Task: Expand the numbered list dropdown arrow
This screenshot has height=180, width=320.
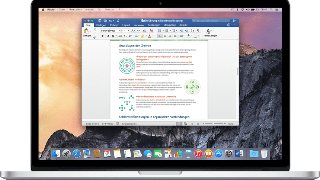Action: coord(170,30)
